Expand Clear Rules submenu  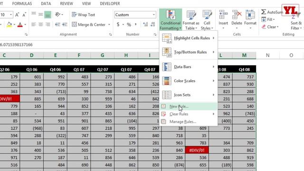coord(188,114)
